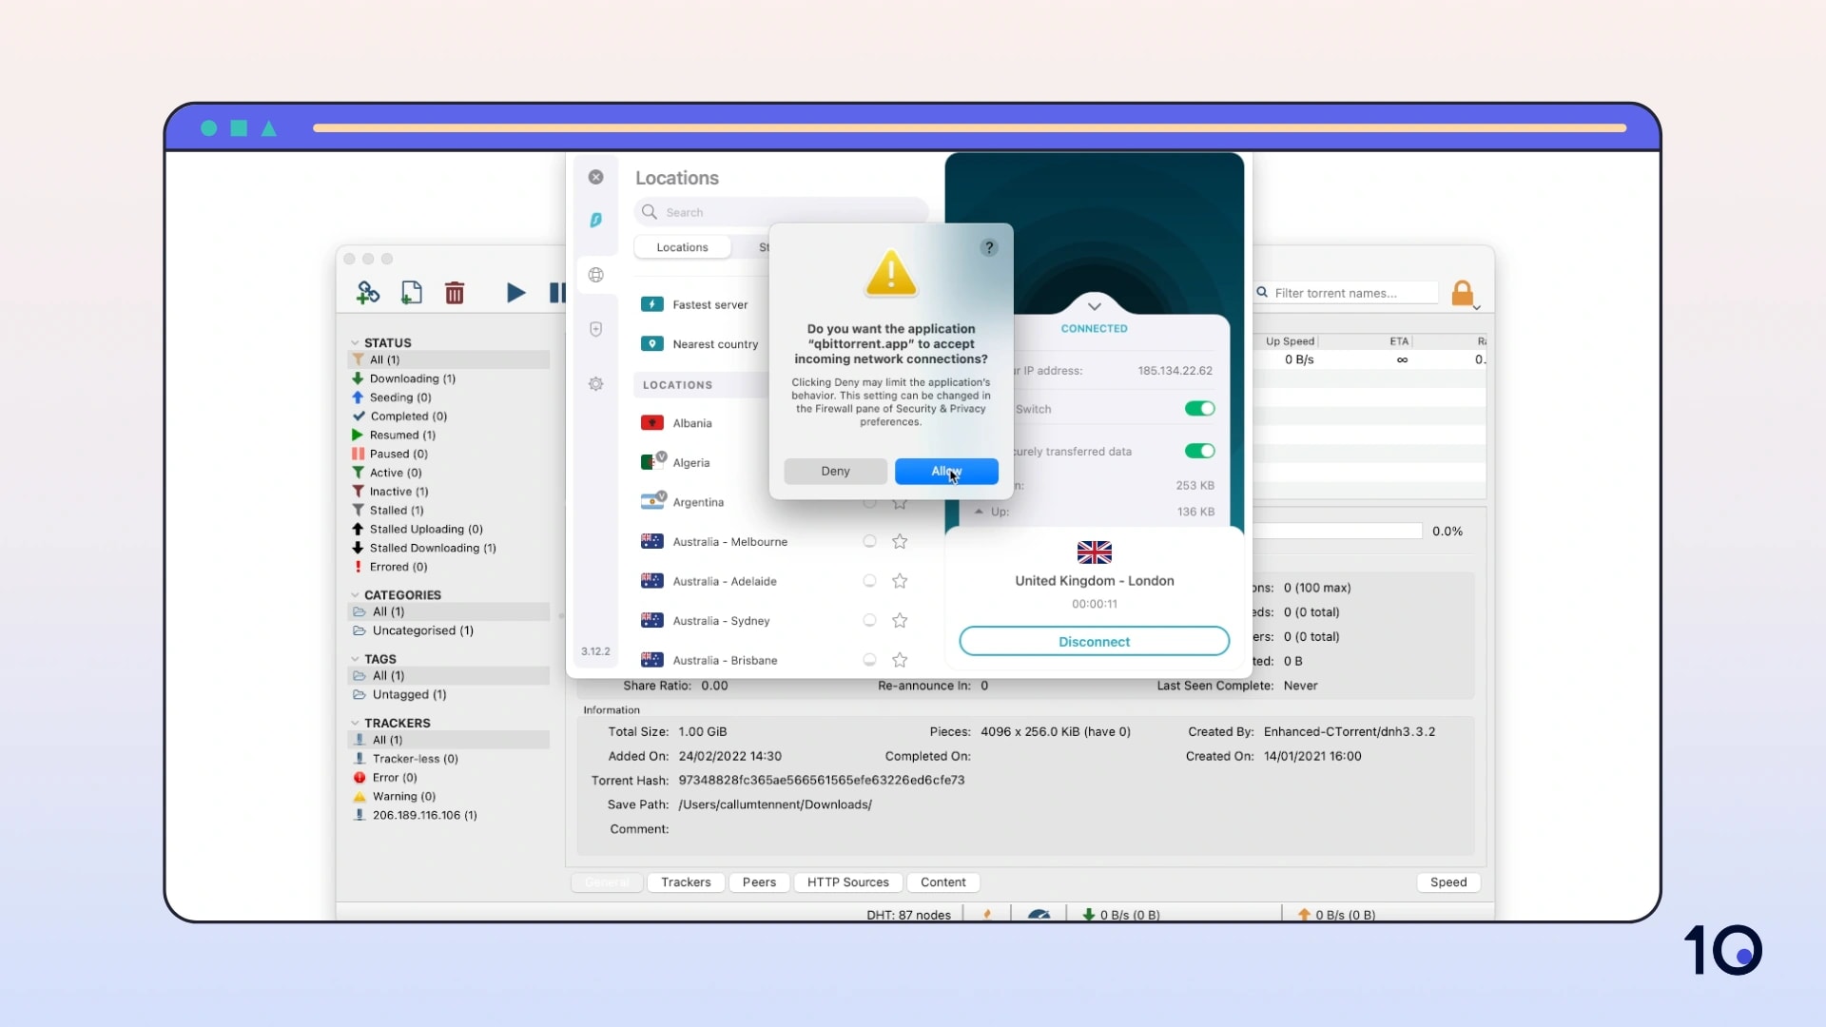Click Allow in the firewall dialog
The width and height of the screenshot is (1826, 1027).
(946, 472)
